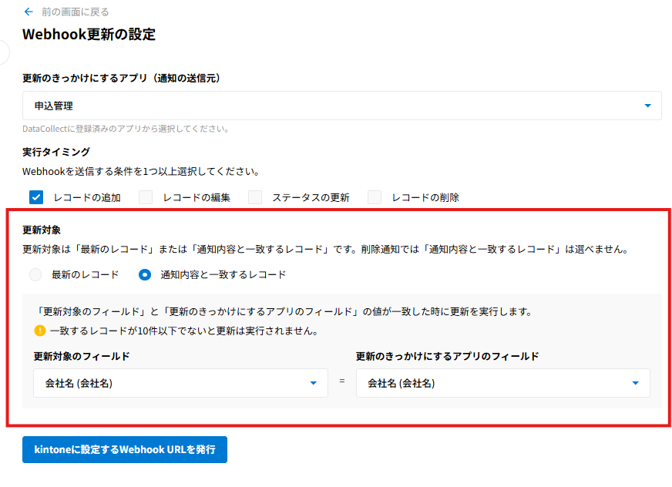This screenshot has width=672, height=487.
Task: Check the 'レコードの削除' checkbox
Action: pyautogui.click(x=375, y=197)
